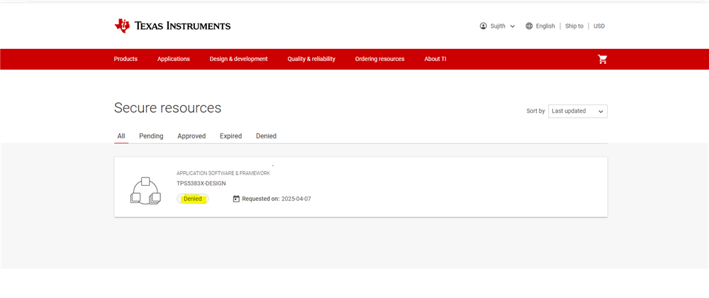The width and height of the screenshot is (709, 298).
Task: Click the user account icon beside Sujith
Action: [483, 26]
